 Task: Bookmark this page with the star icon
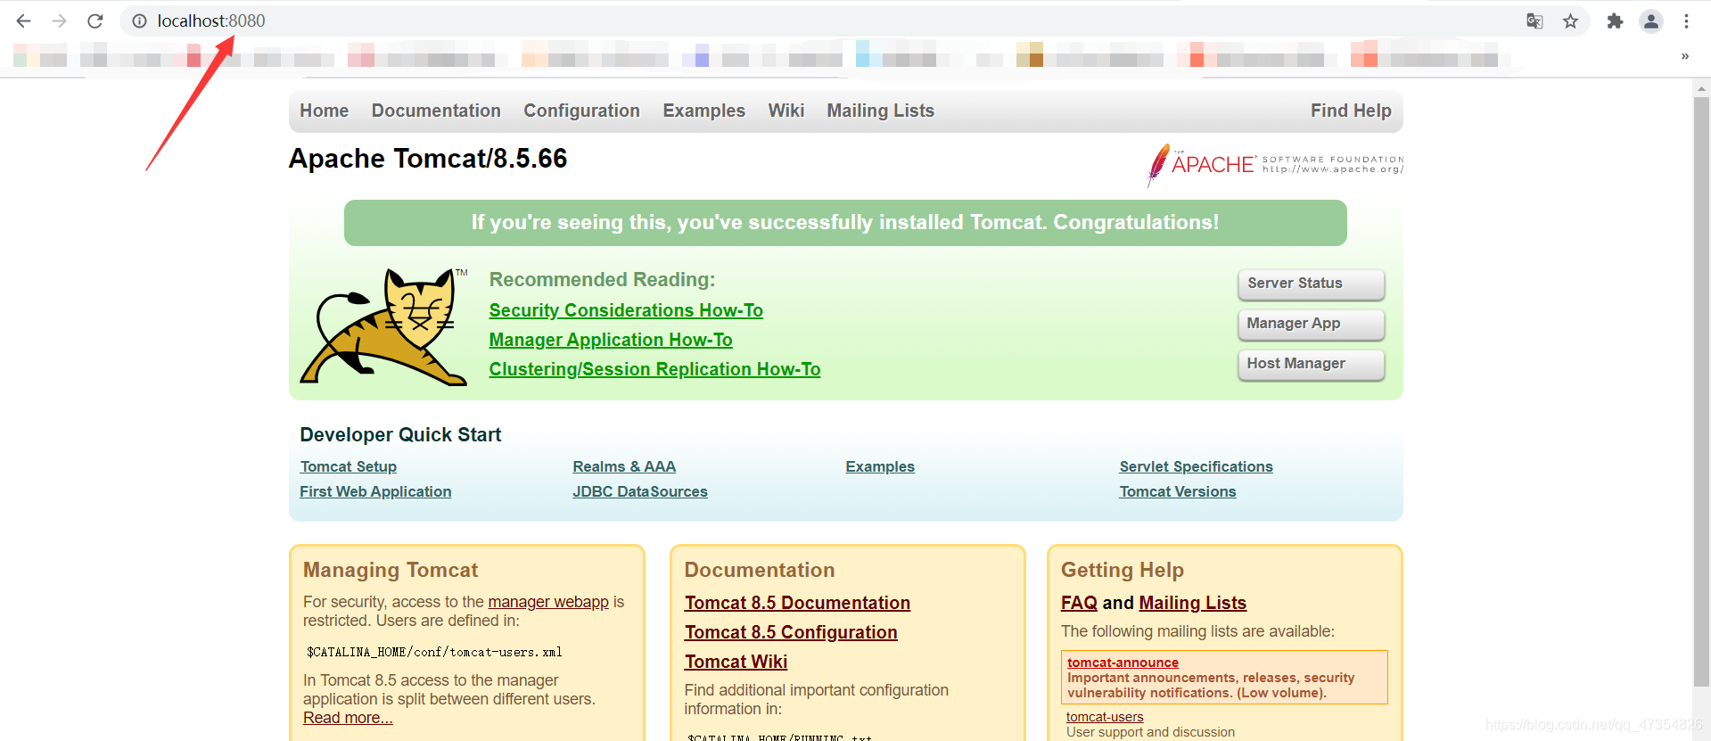[x=1571, y=21]
